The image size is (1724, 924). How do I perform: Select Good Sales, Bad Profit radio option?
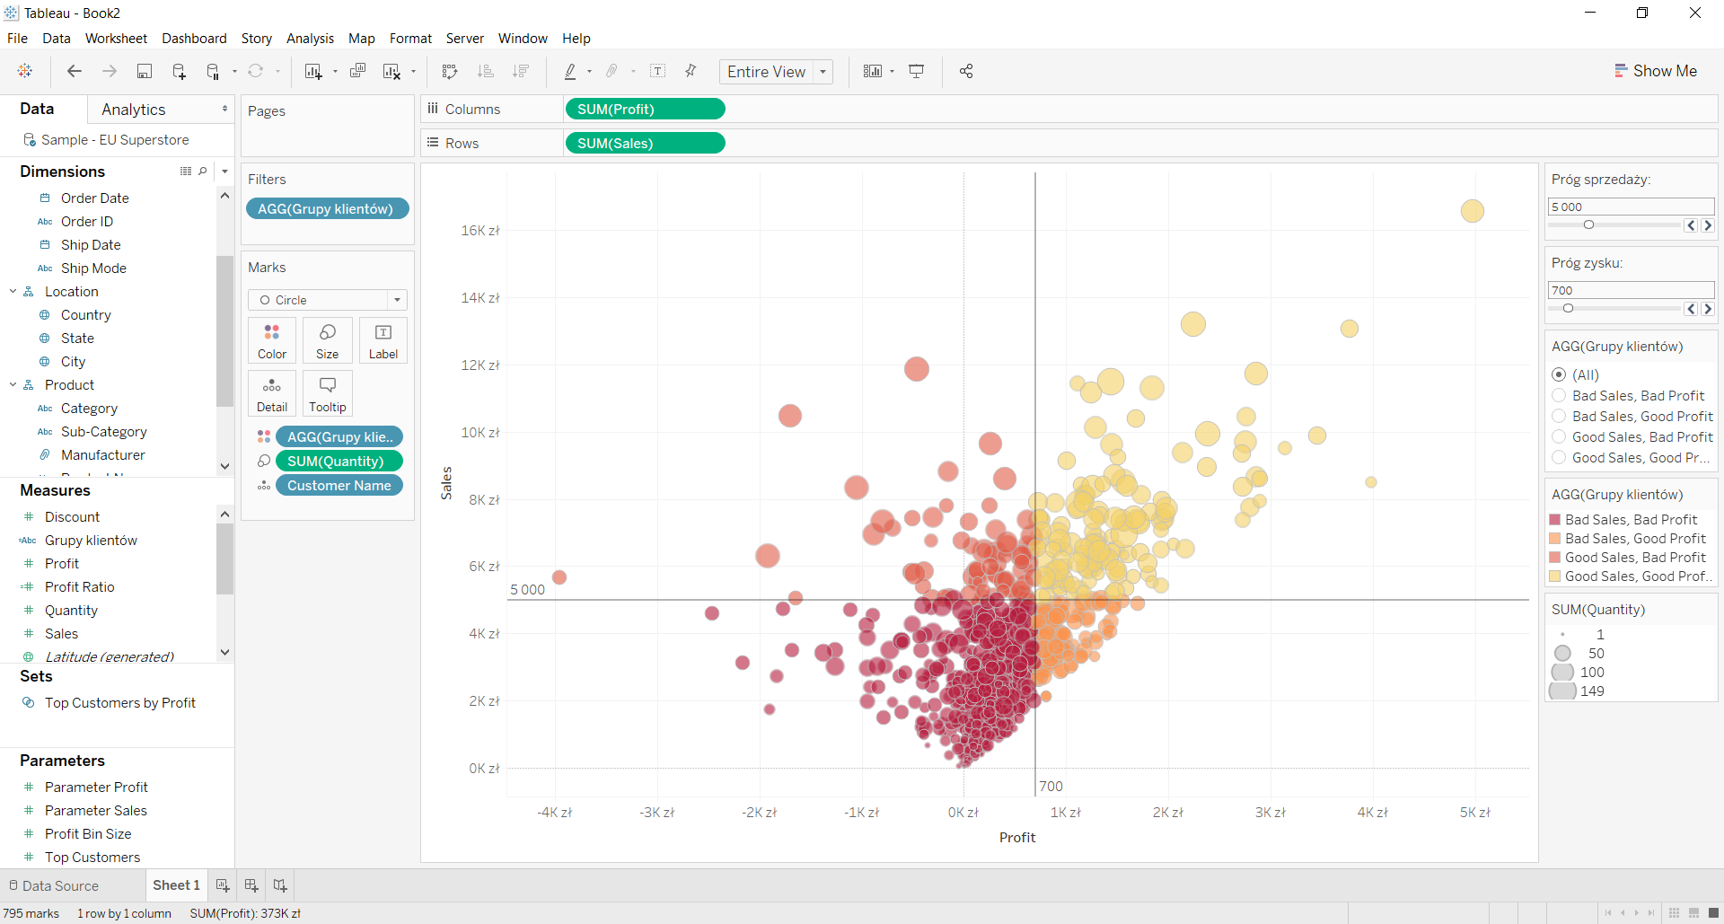point(1559,437)
